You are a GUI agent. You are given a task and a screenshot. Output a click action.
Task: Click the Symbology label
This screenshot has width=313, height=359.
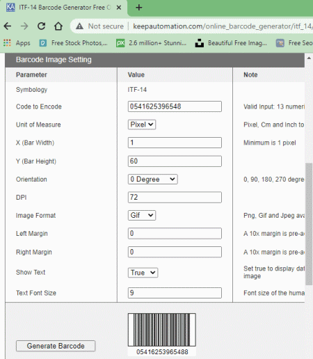tap(31, 90)
